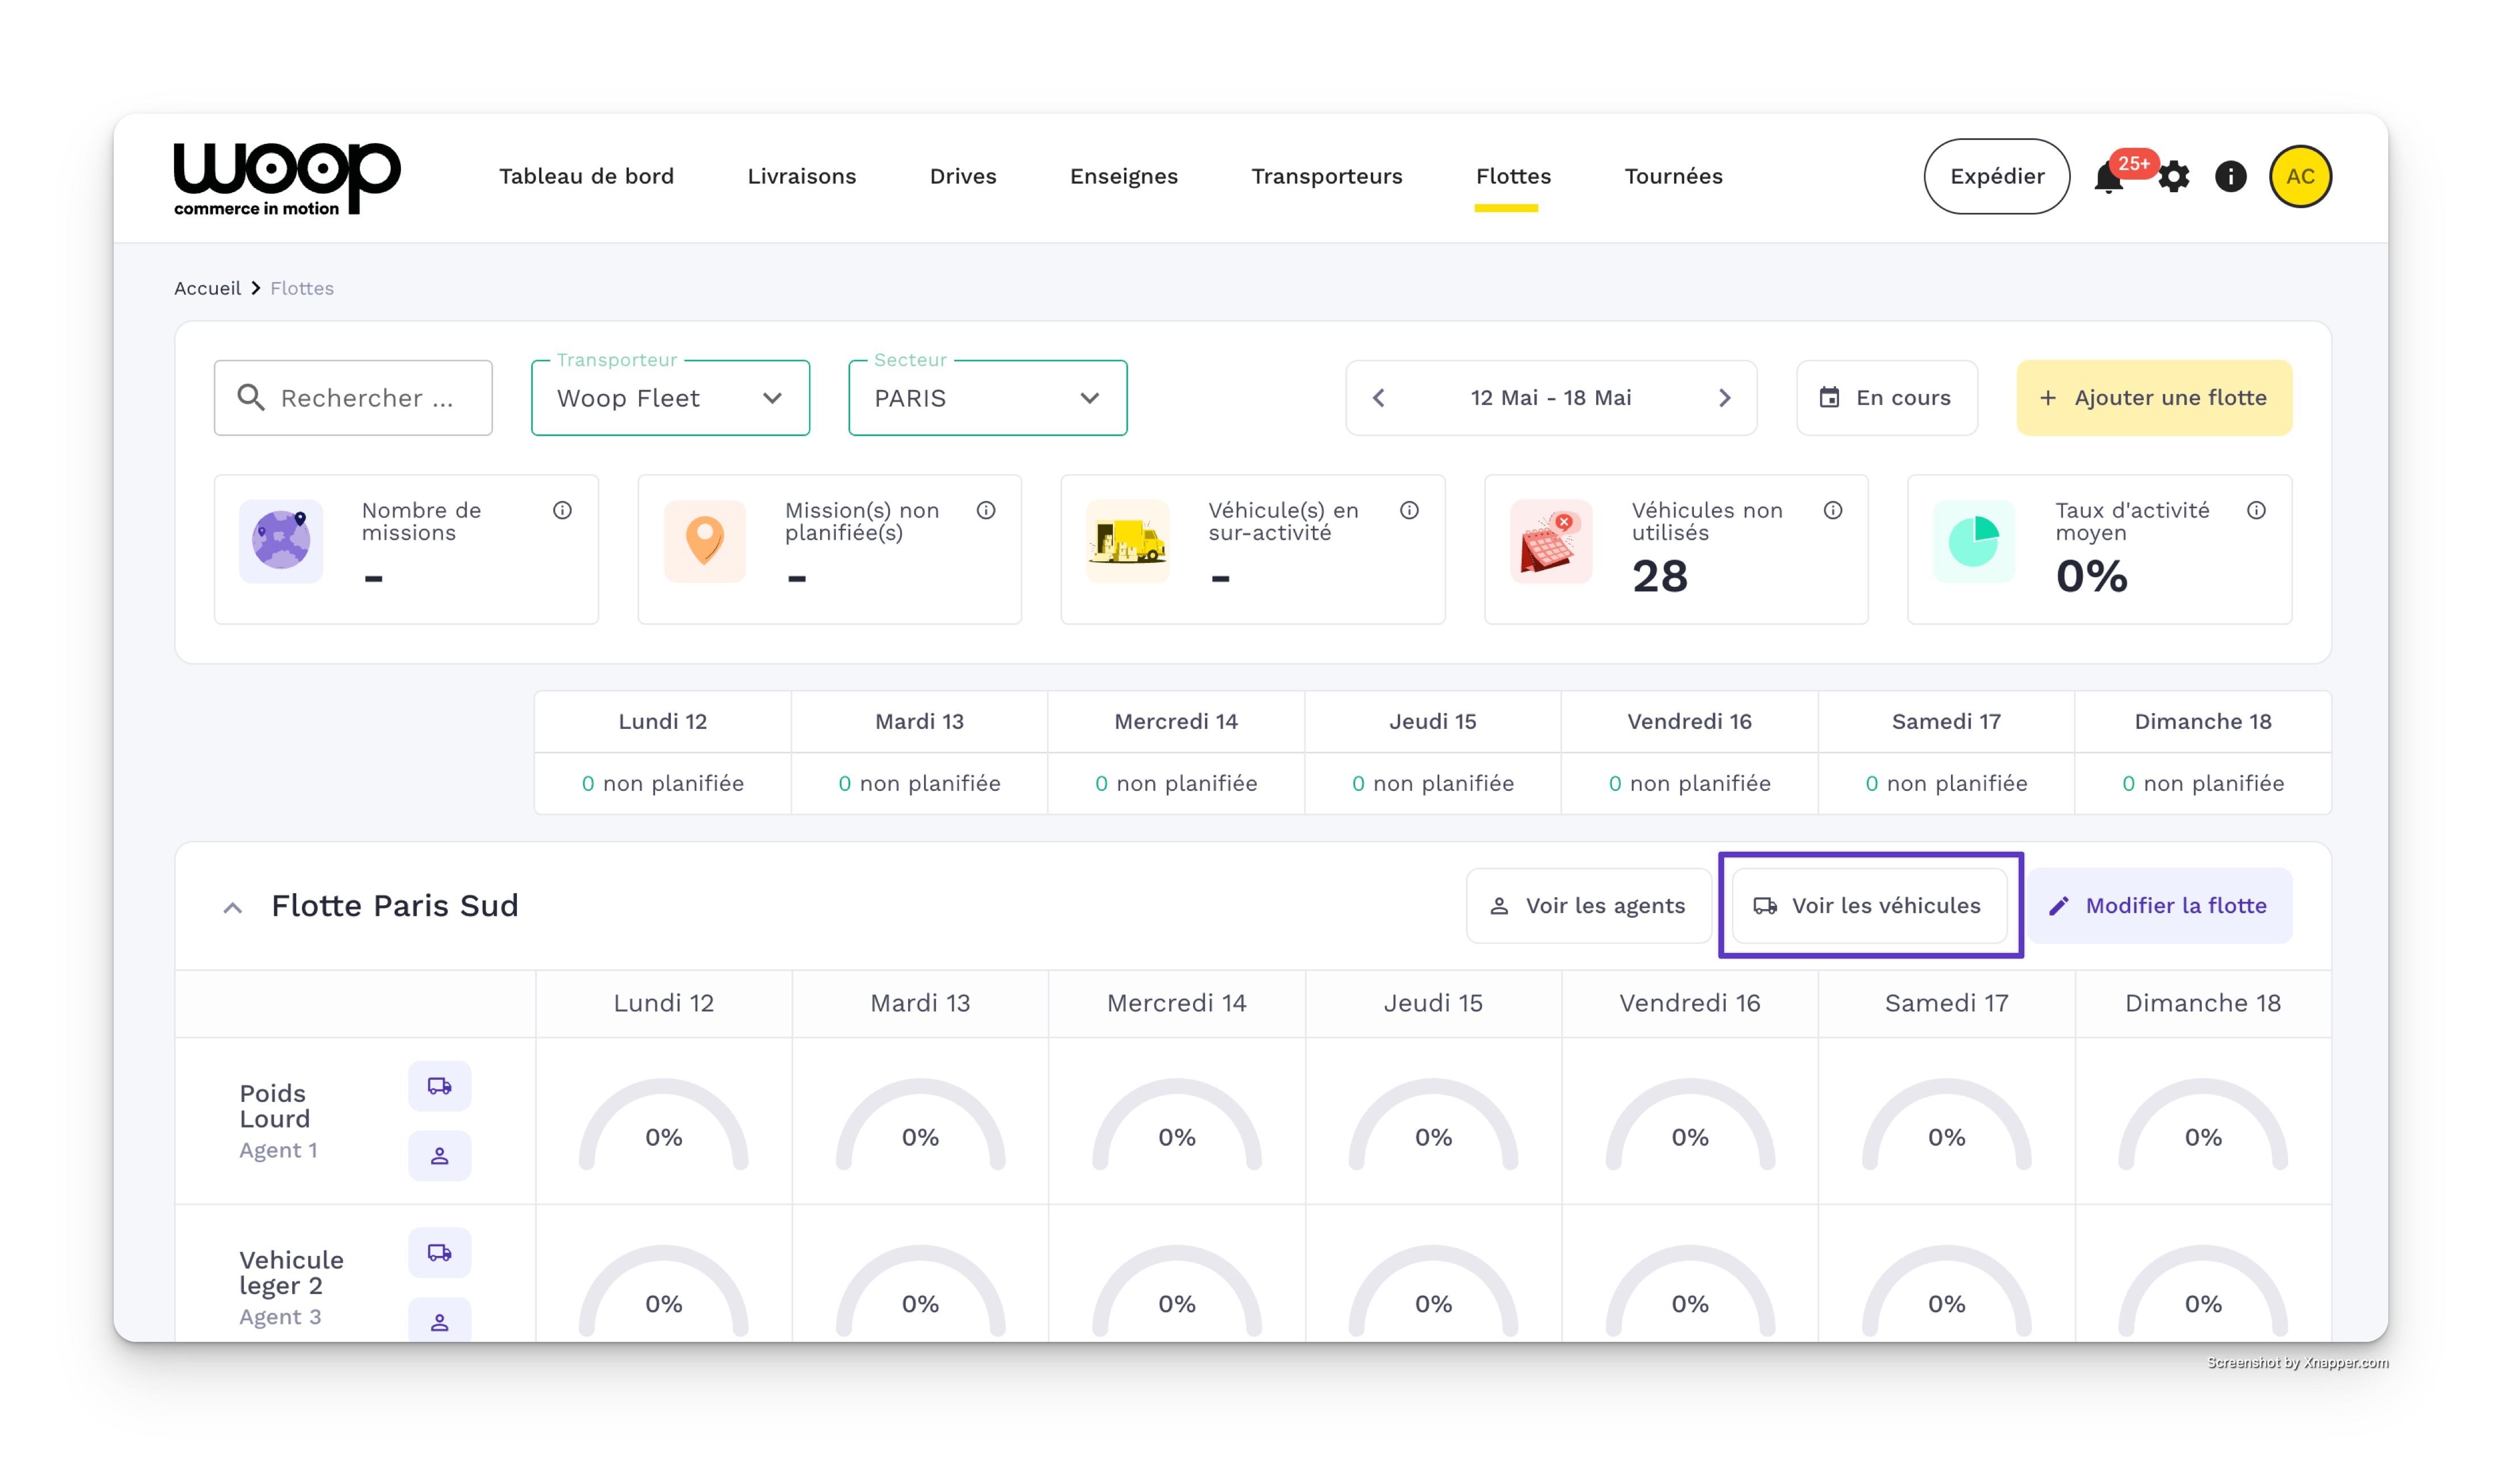
Task: Click the info icon in the header
Action: click(x=2230, y=177)
